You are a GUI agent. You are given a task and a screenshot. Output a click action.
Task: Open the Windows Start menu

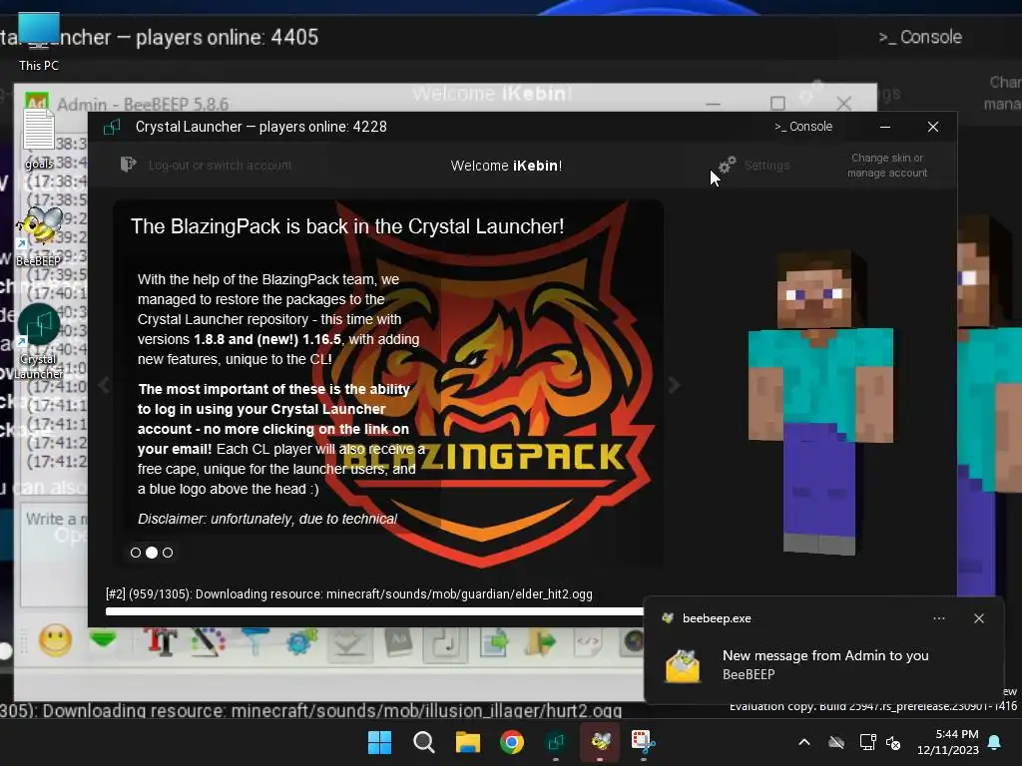coord(379,742)
